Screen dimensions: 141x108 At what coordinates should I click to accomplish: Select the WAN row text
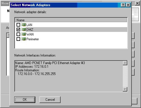tap(30, 34)
